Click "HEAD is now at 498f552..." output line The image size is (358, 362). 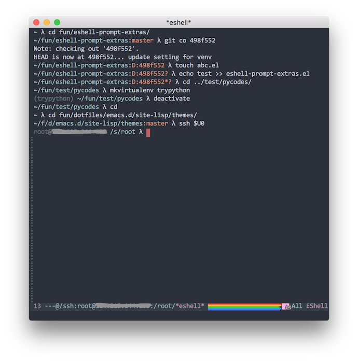click(122, 57)
